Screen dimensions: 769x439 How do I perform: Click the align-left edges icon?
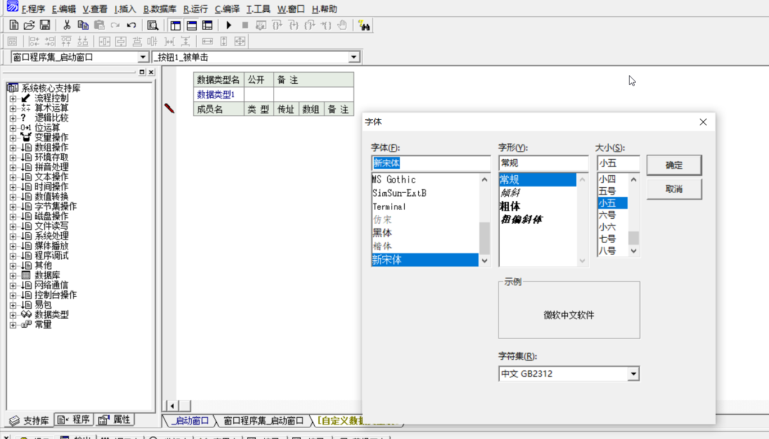[34, 41]
